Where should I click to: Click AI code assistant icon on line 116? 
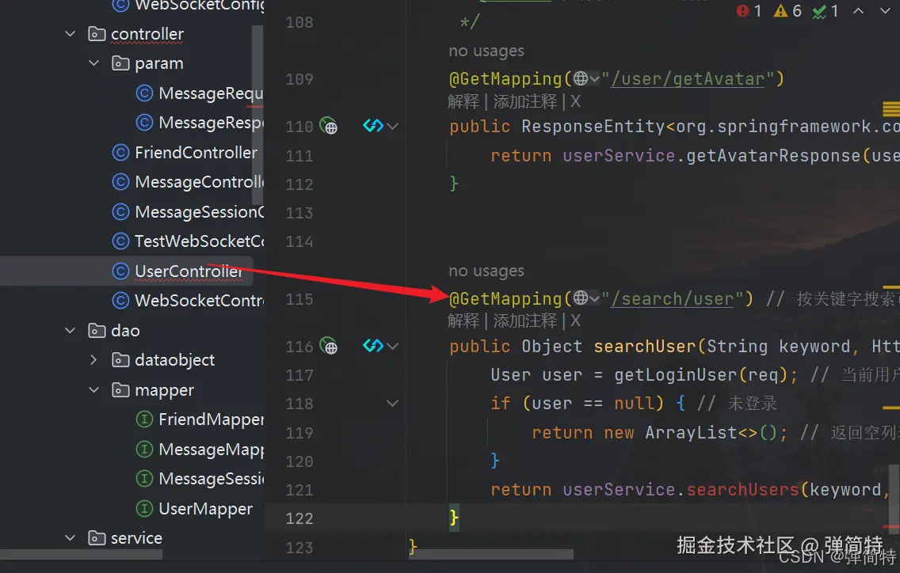(373, 345)
